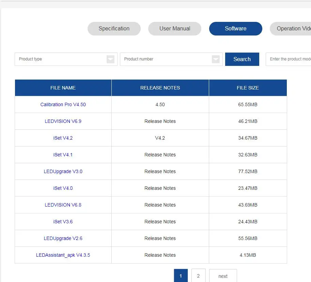Screen dimensions: 311x282
Task: Click the RELEASE NOTES column header
Action: click(160, 88)
